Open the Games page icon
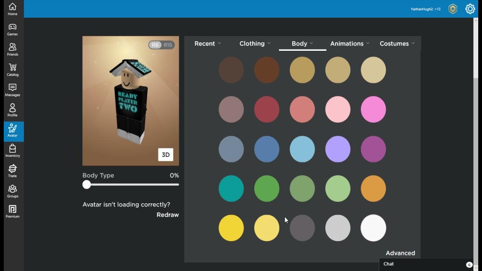This screenshot has width=482, height=271. (12, 27)
